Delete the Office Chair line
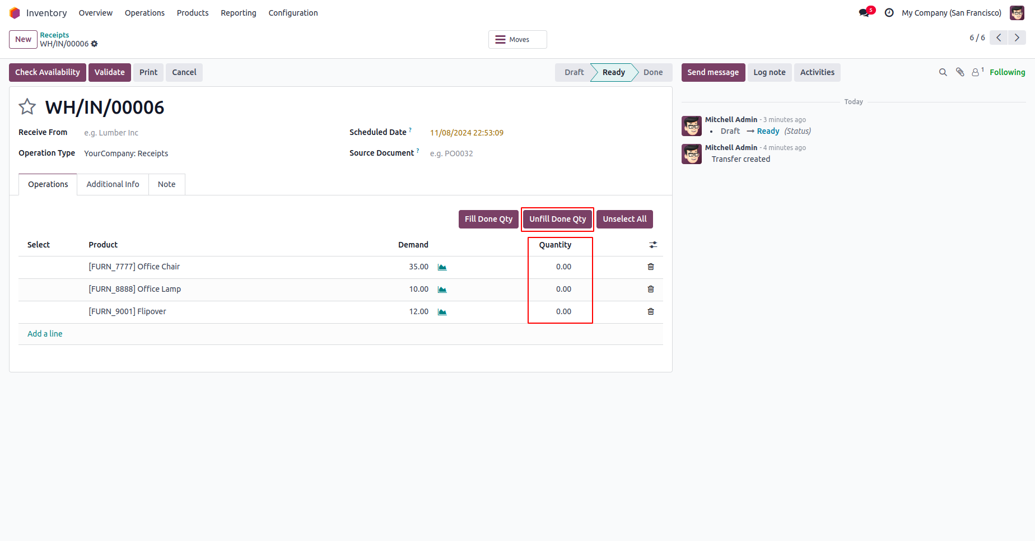Screen dimensions: 1035x541 coord(651,267)
